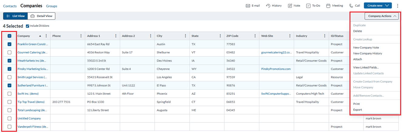
Task: Check Swift Inc. row checkbox
Action: [x=9, y=94]
